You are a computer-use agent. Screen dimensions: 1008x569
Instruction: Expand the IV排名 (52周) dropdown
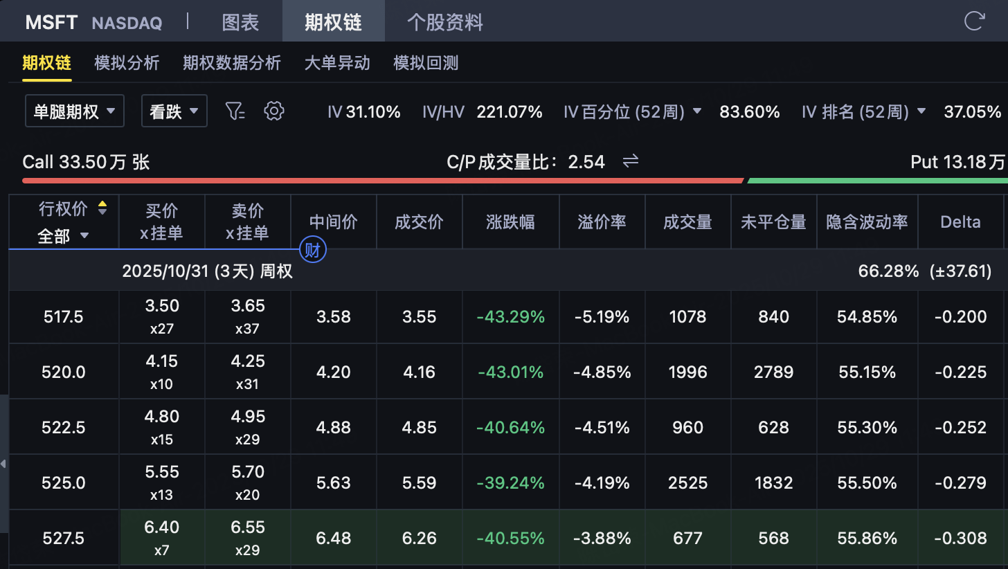coord(921,111)
